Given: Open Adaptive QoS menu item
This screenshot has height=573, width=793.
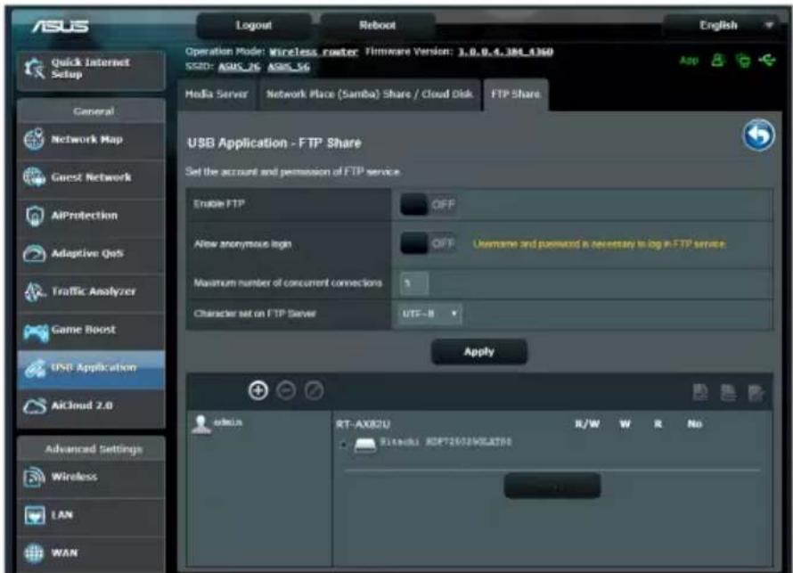Looking at the screenshot, I should (x=91, y=253).
